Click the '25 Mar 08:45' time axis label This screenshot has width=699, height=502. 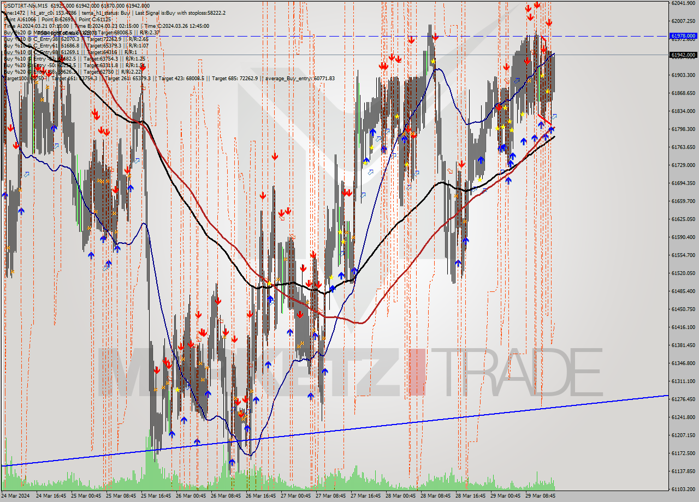coord(121,496)
